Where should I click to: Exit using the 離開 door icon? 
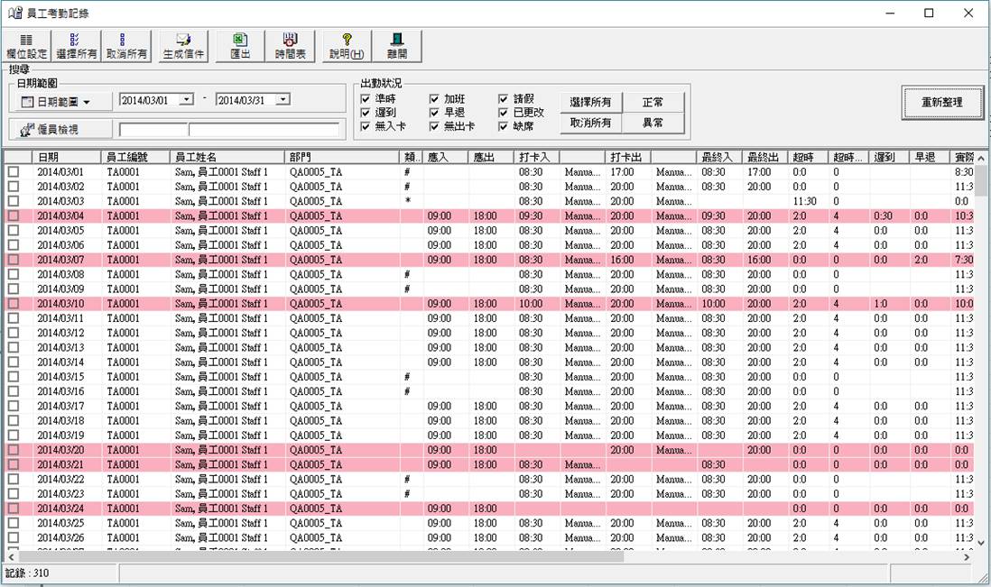click(396, 45)
